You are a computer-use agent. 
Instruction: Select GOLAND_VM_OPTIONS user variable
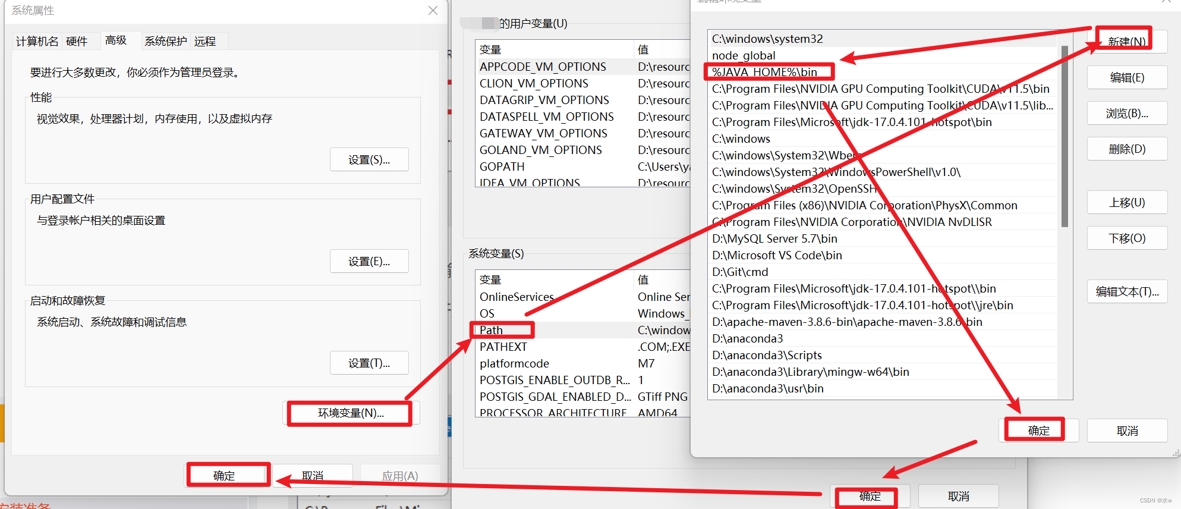click(x=582, y=150)
